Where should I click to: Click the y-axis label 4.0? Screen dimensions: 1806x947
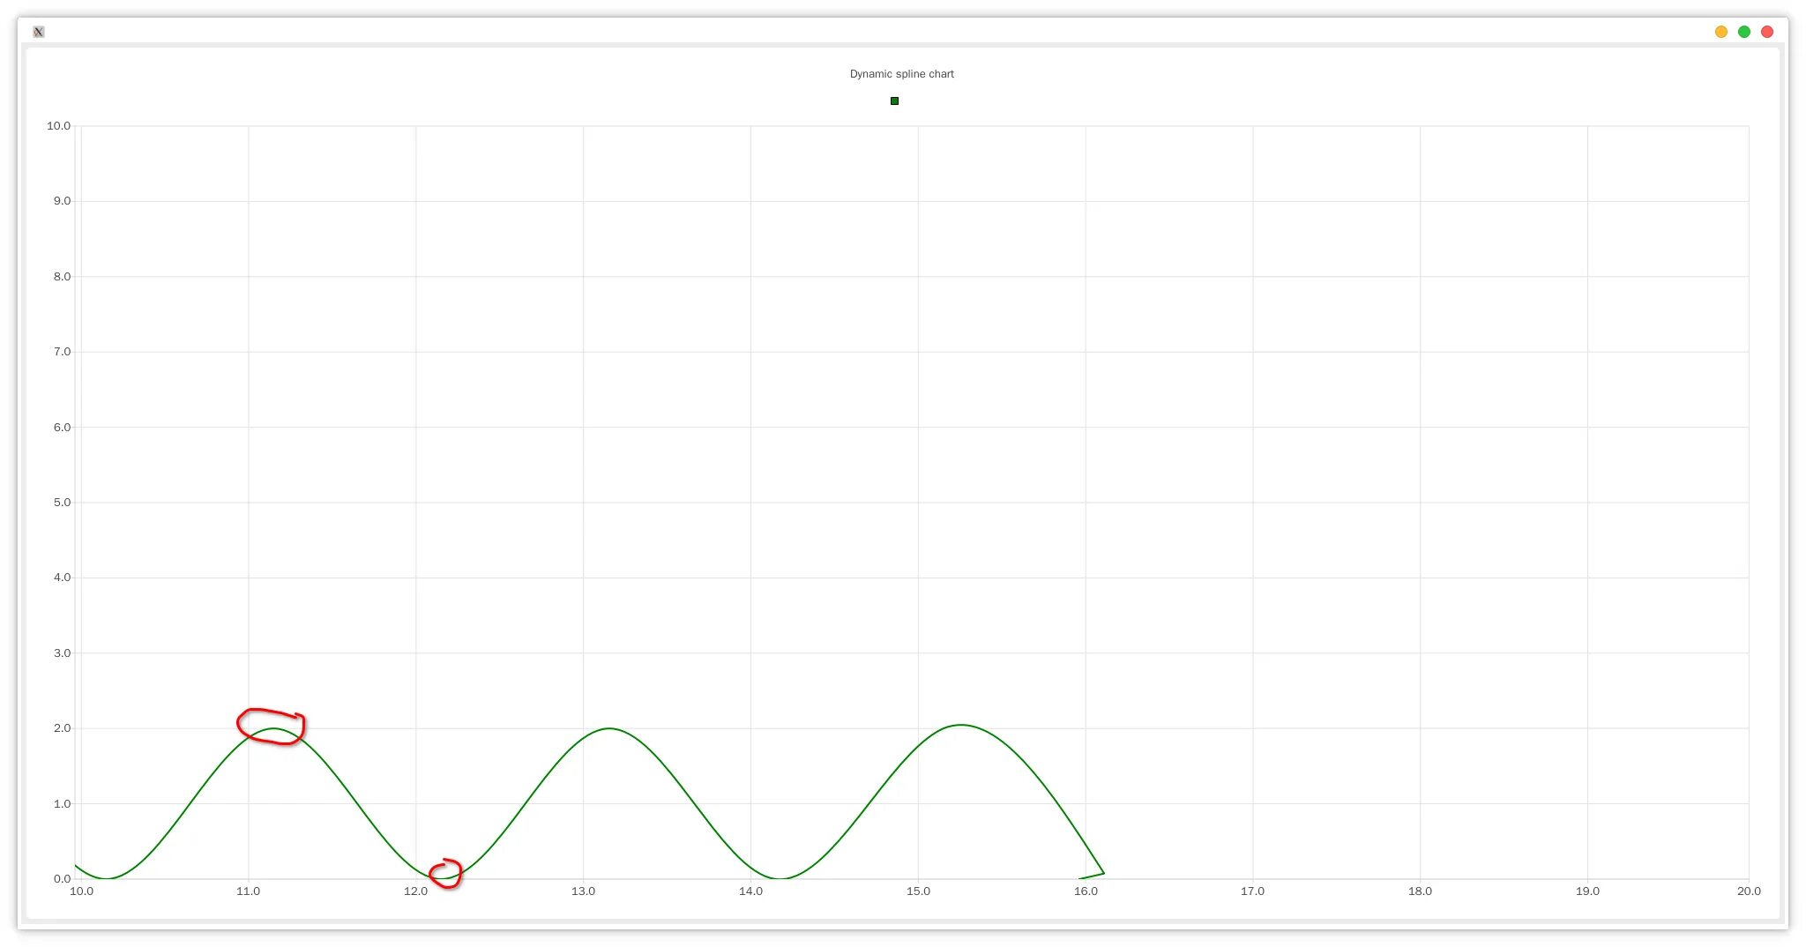pyautogui.click(x=62, y=578)
